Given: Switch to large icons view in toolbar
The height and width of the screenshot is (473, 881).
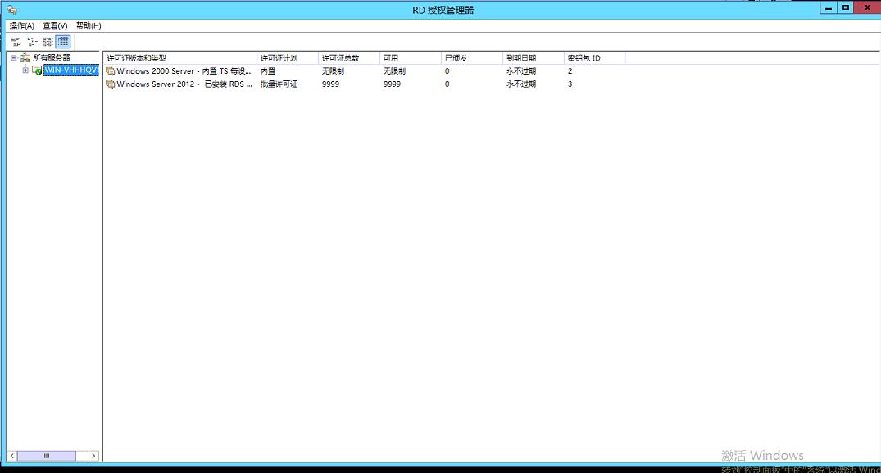Looking at the screenshot, I should click(x=16, y=41).
